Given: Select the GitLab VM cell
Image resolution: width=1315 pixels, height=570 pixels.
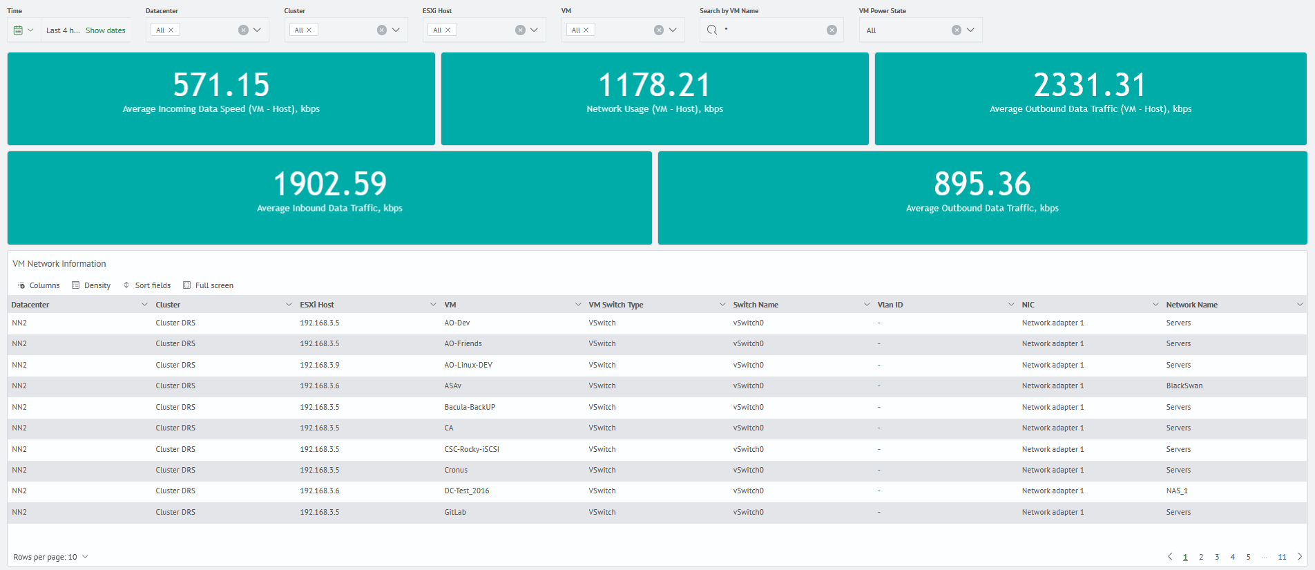Looking at the screenshot, I should pos(512,512).
